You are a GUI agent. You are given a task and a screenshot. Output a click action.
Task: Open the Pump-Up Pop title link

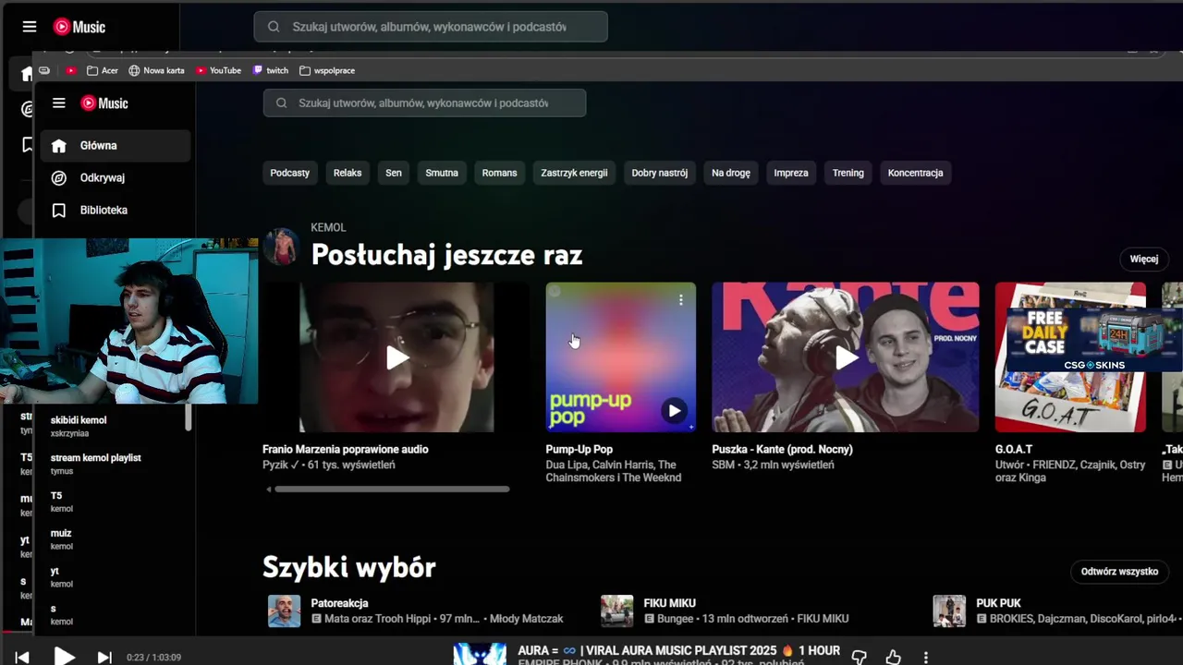coord(579,449)
